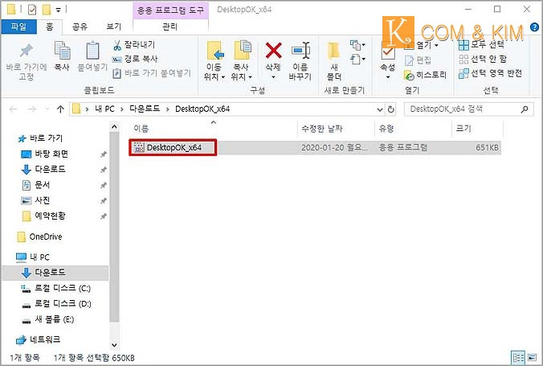The image size is (543, 366).
Task: Sort by the Size (크기) column header
Action: [x=463, y=129]
